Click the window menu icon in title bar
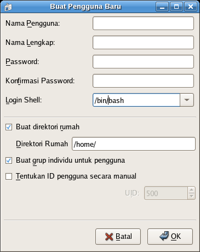Viewport: 200px width, 252px height. coord(8,7)
